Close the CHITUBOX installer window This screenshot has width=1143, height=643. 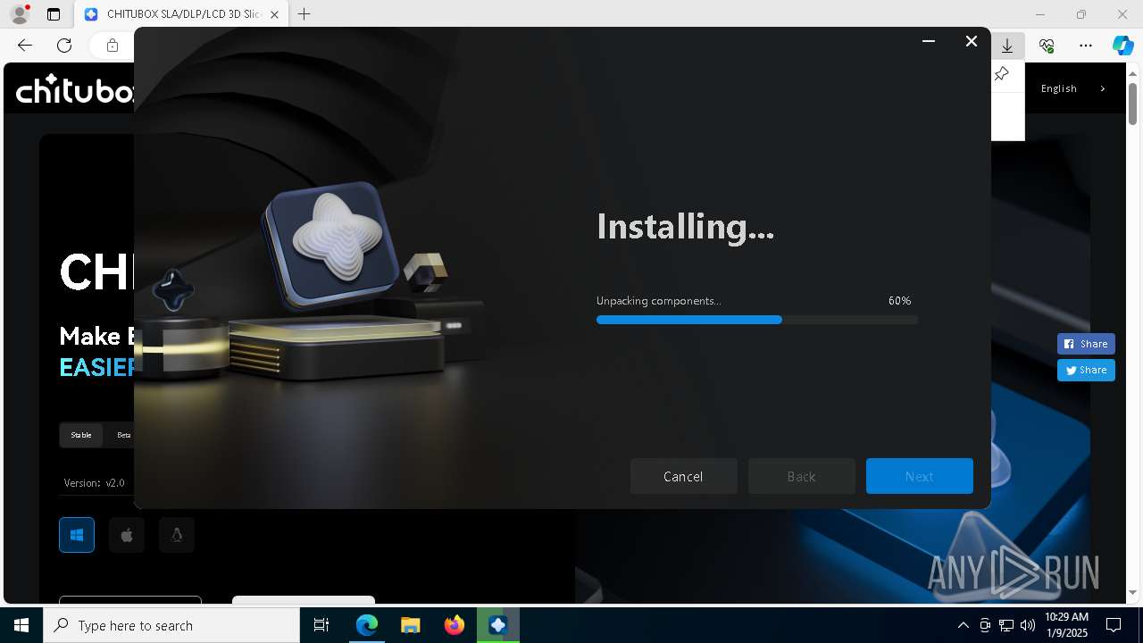pyautogui.click(x=972, y=41)
